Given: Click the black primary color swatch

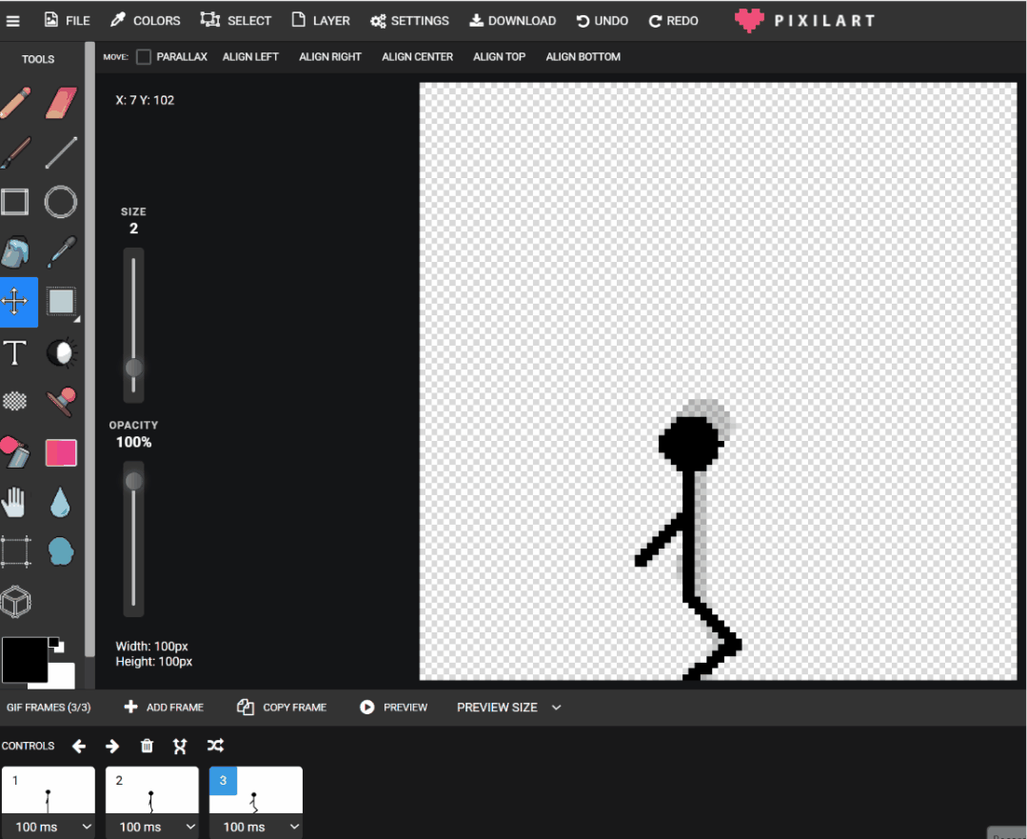Looking at the screenshot, I should [x=25, y=660].
